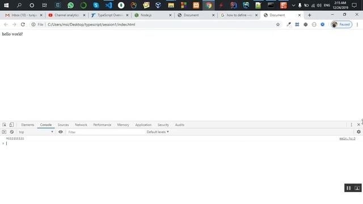
Task: Pause the screen recording
Action: tap(348, 188)
